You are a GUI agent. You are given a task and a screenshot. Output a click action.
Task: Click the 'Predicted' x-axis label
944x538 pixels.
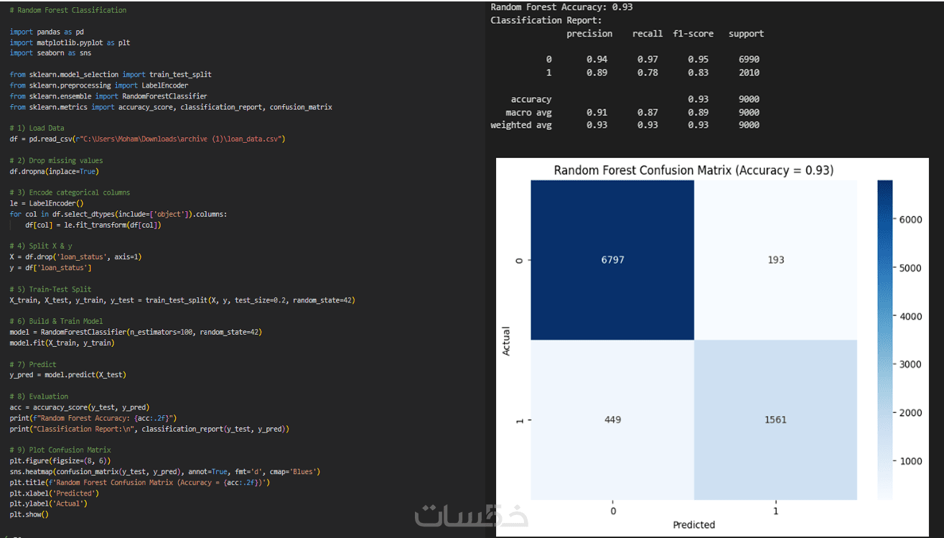[x=693, y=525]
